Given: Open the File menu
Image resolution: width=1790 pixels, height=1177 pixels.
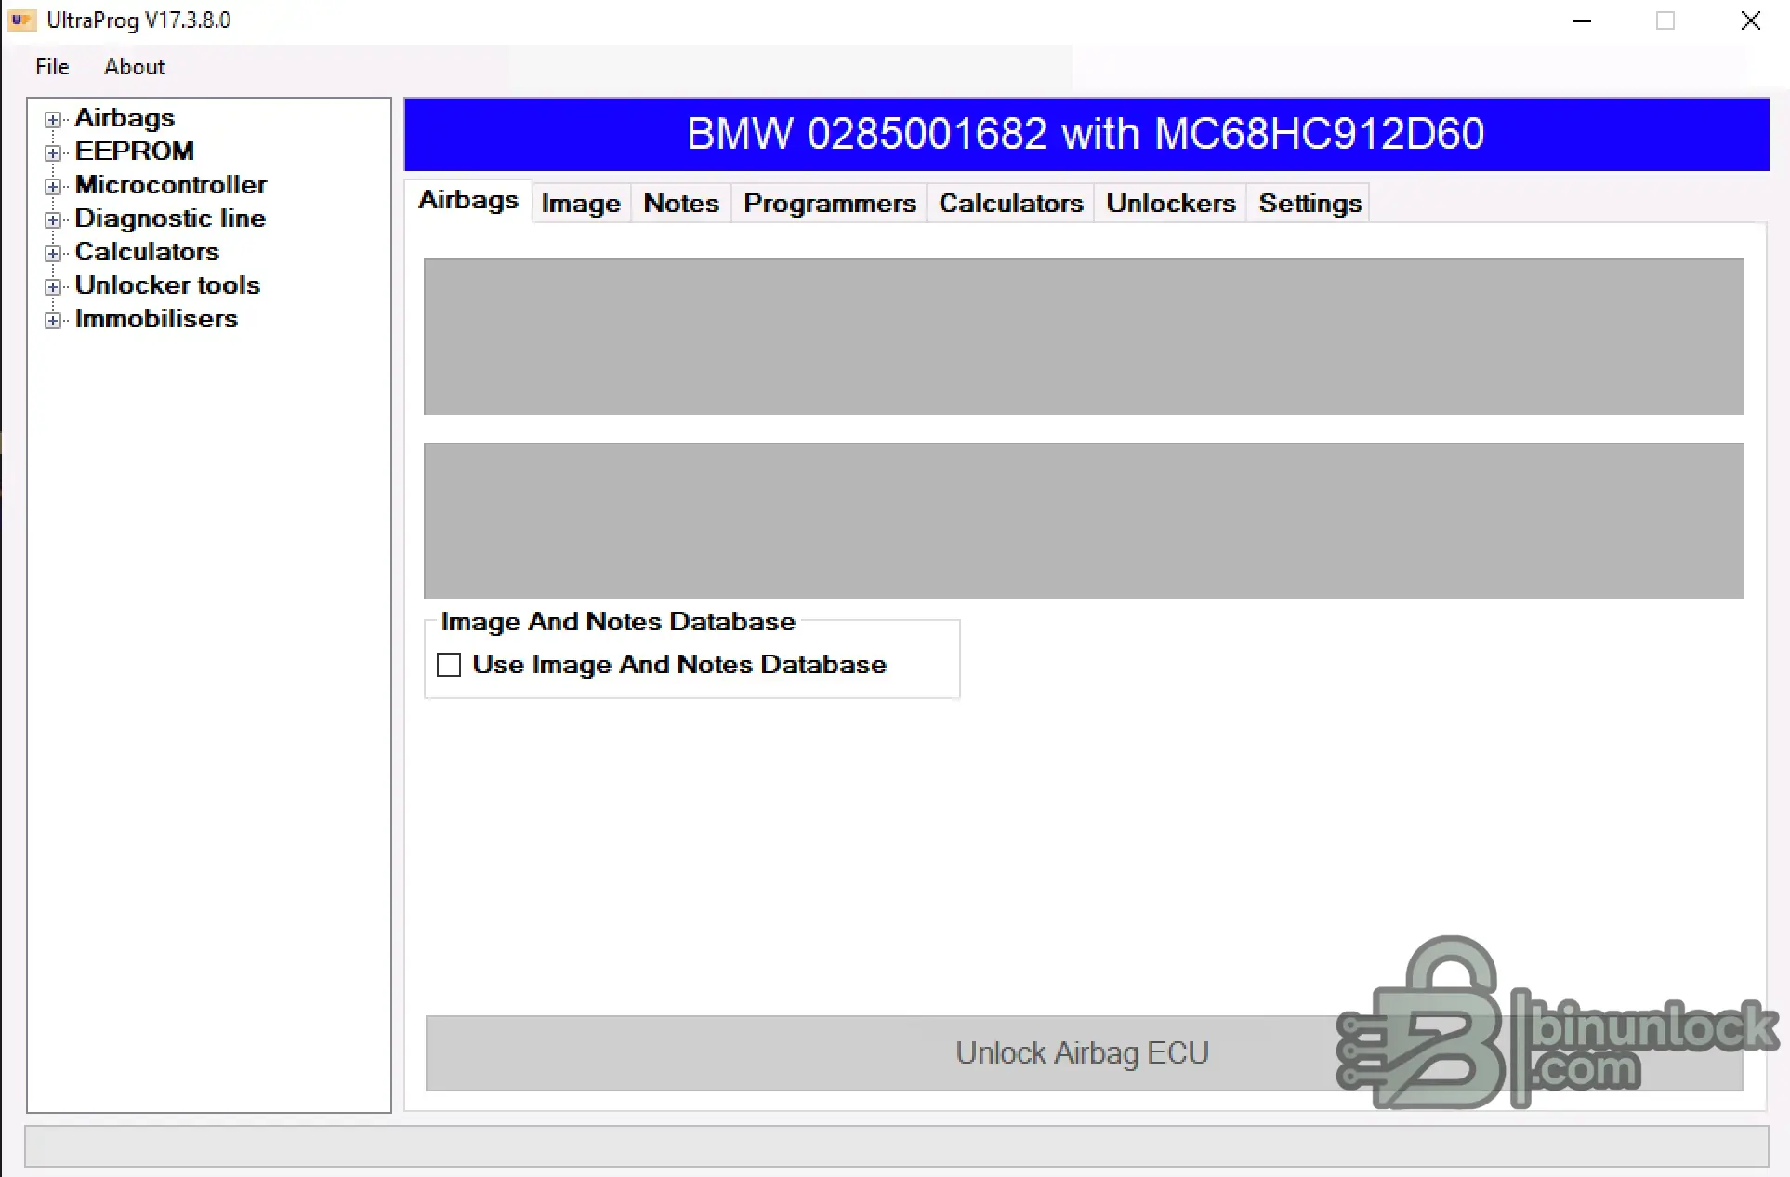Looking at the screenshot, I should (52, 67).
